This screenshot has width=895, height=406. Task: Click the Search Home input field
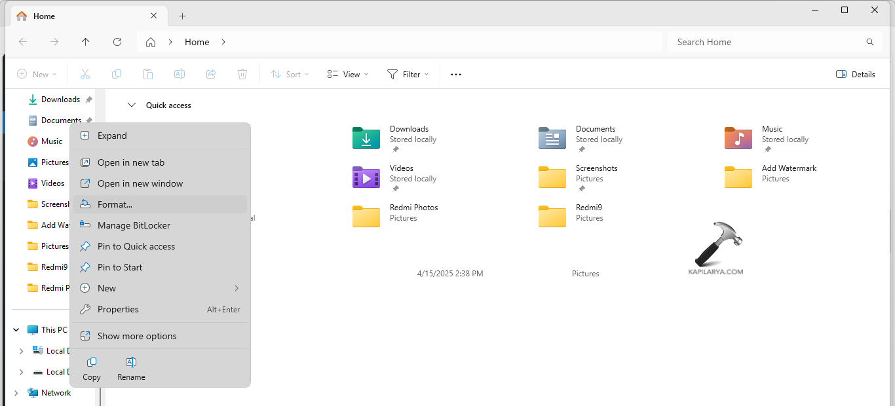click(767, 42)
